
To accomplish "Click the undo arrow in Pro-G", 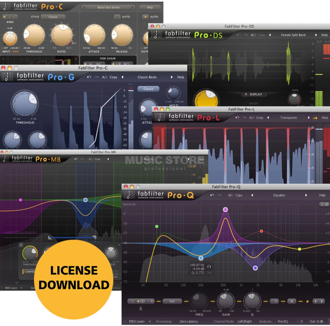I will pos(89,77).
